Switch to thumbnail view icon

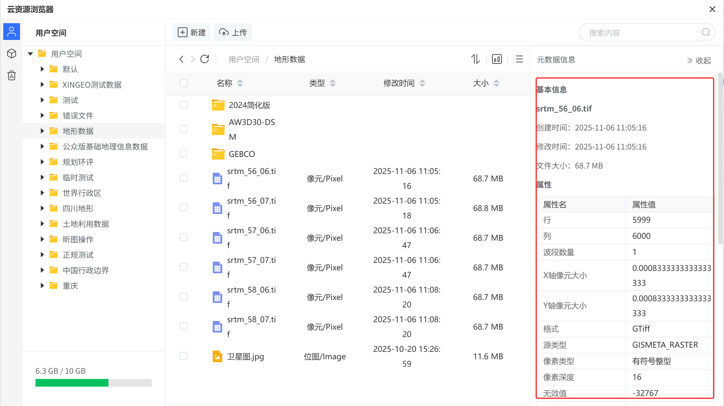click(497, 59)
